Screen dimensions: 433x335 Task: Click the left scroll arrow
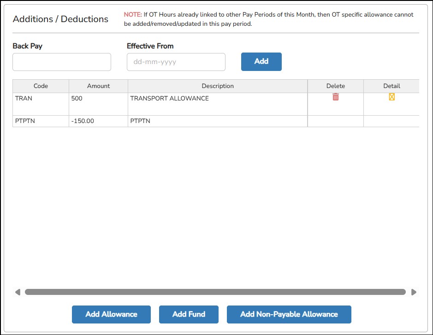point(18,292)
